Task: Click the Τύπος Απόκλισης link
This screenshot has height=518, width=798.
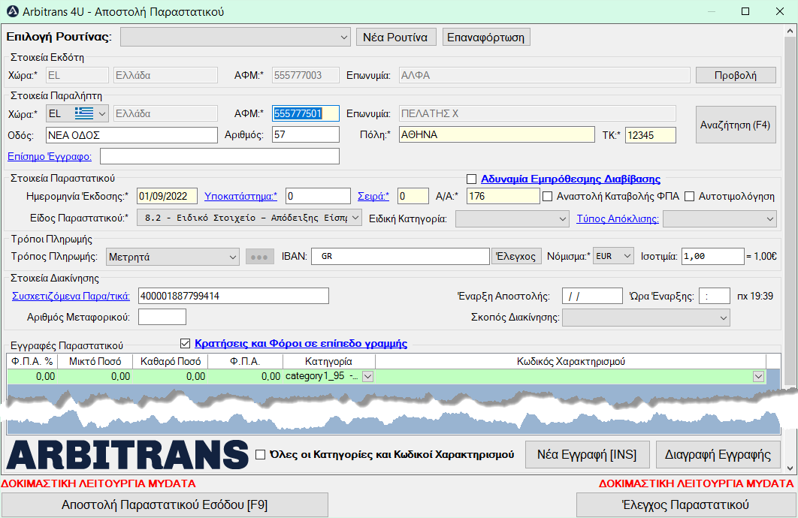Action: pos(618,218)
